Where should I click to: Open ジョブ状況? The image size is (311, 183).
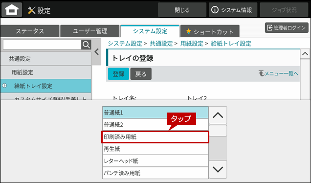(284, 10)
